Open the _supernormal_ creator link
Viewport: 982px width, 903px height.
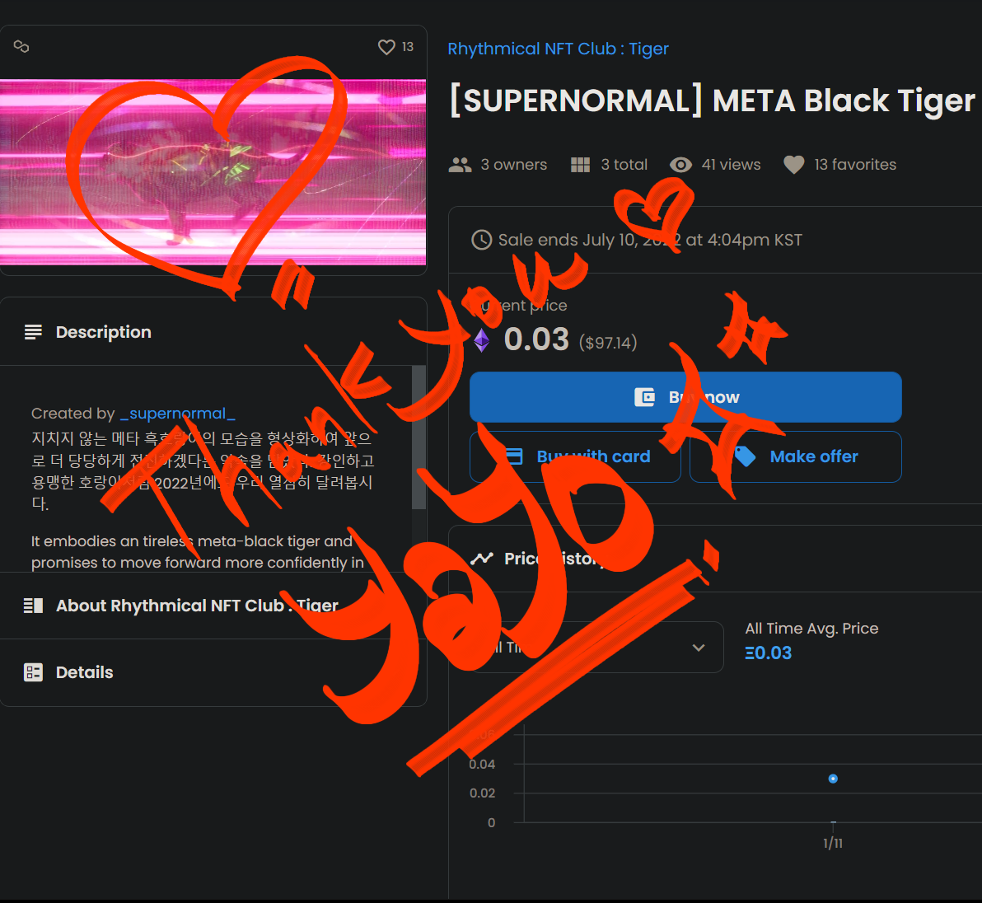pos(177,414)
